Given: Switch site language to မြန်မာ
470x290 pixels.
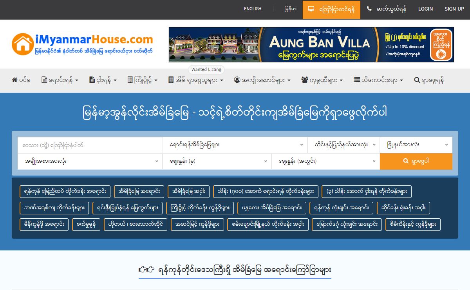Looking at the screenshot, I should (290, 9).
